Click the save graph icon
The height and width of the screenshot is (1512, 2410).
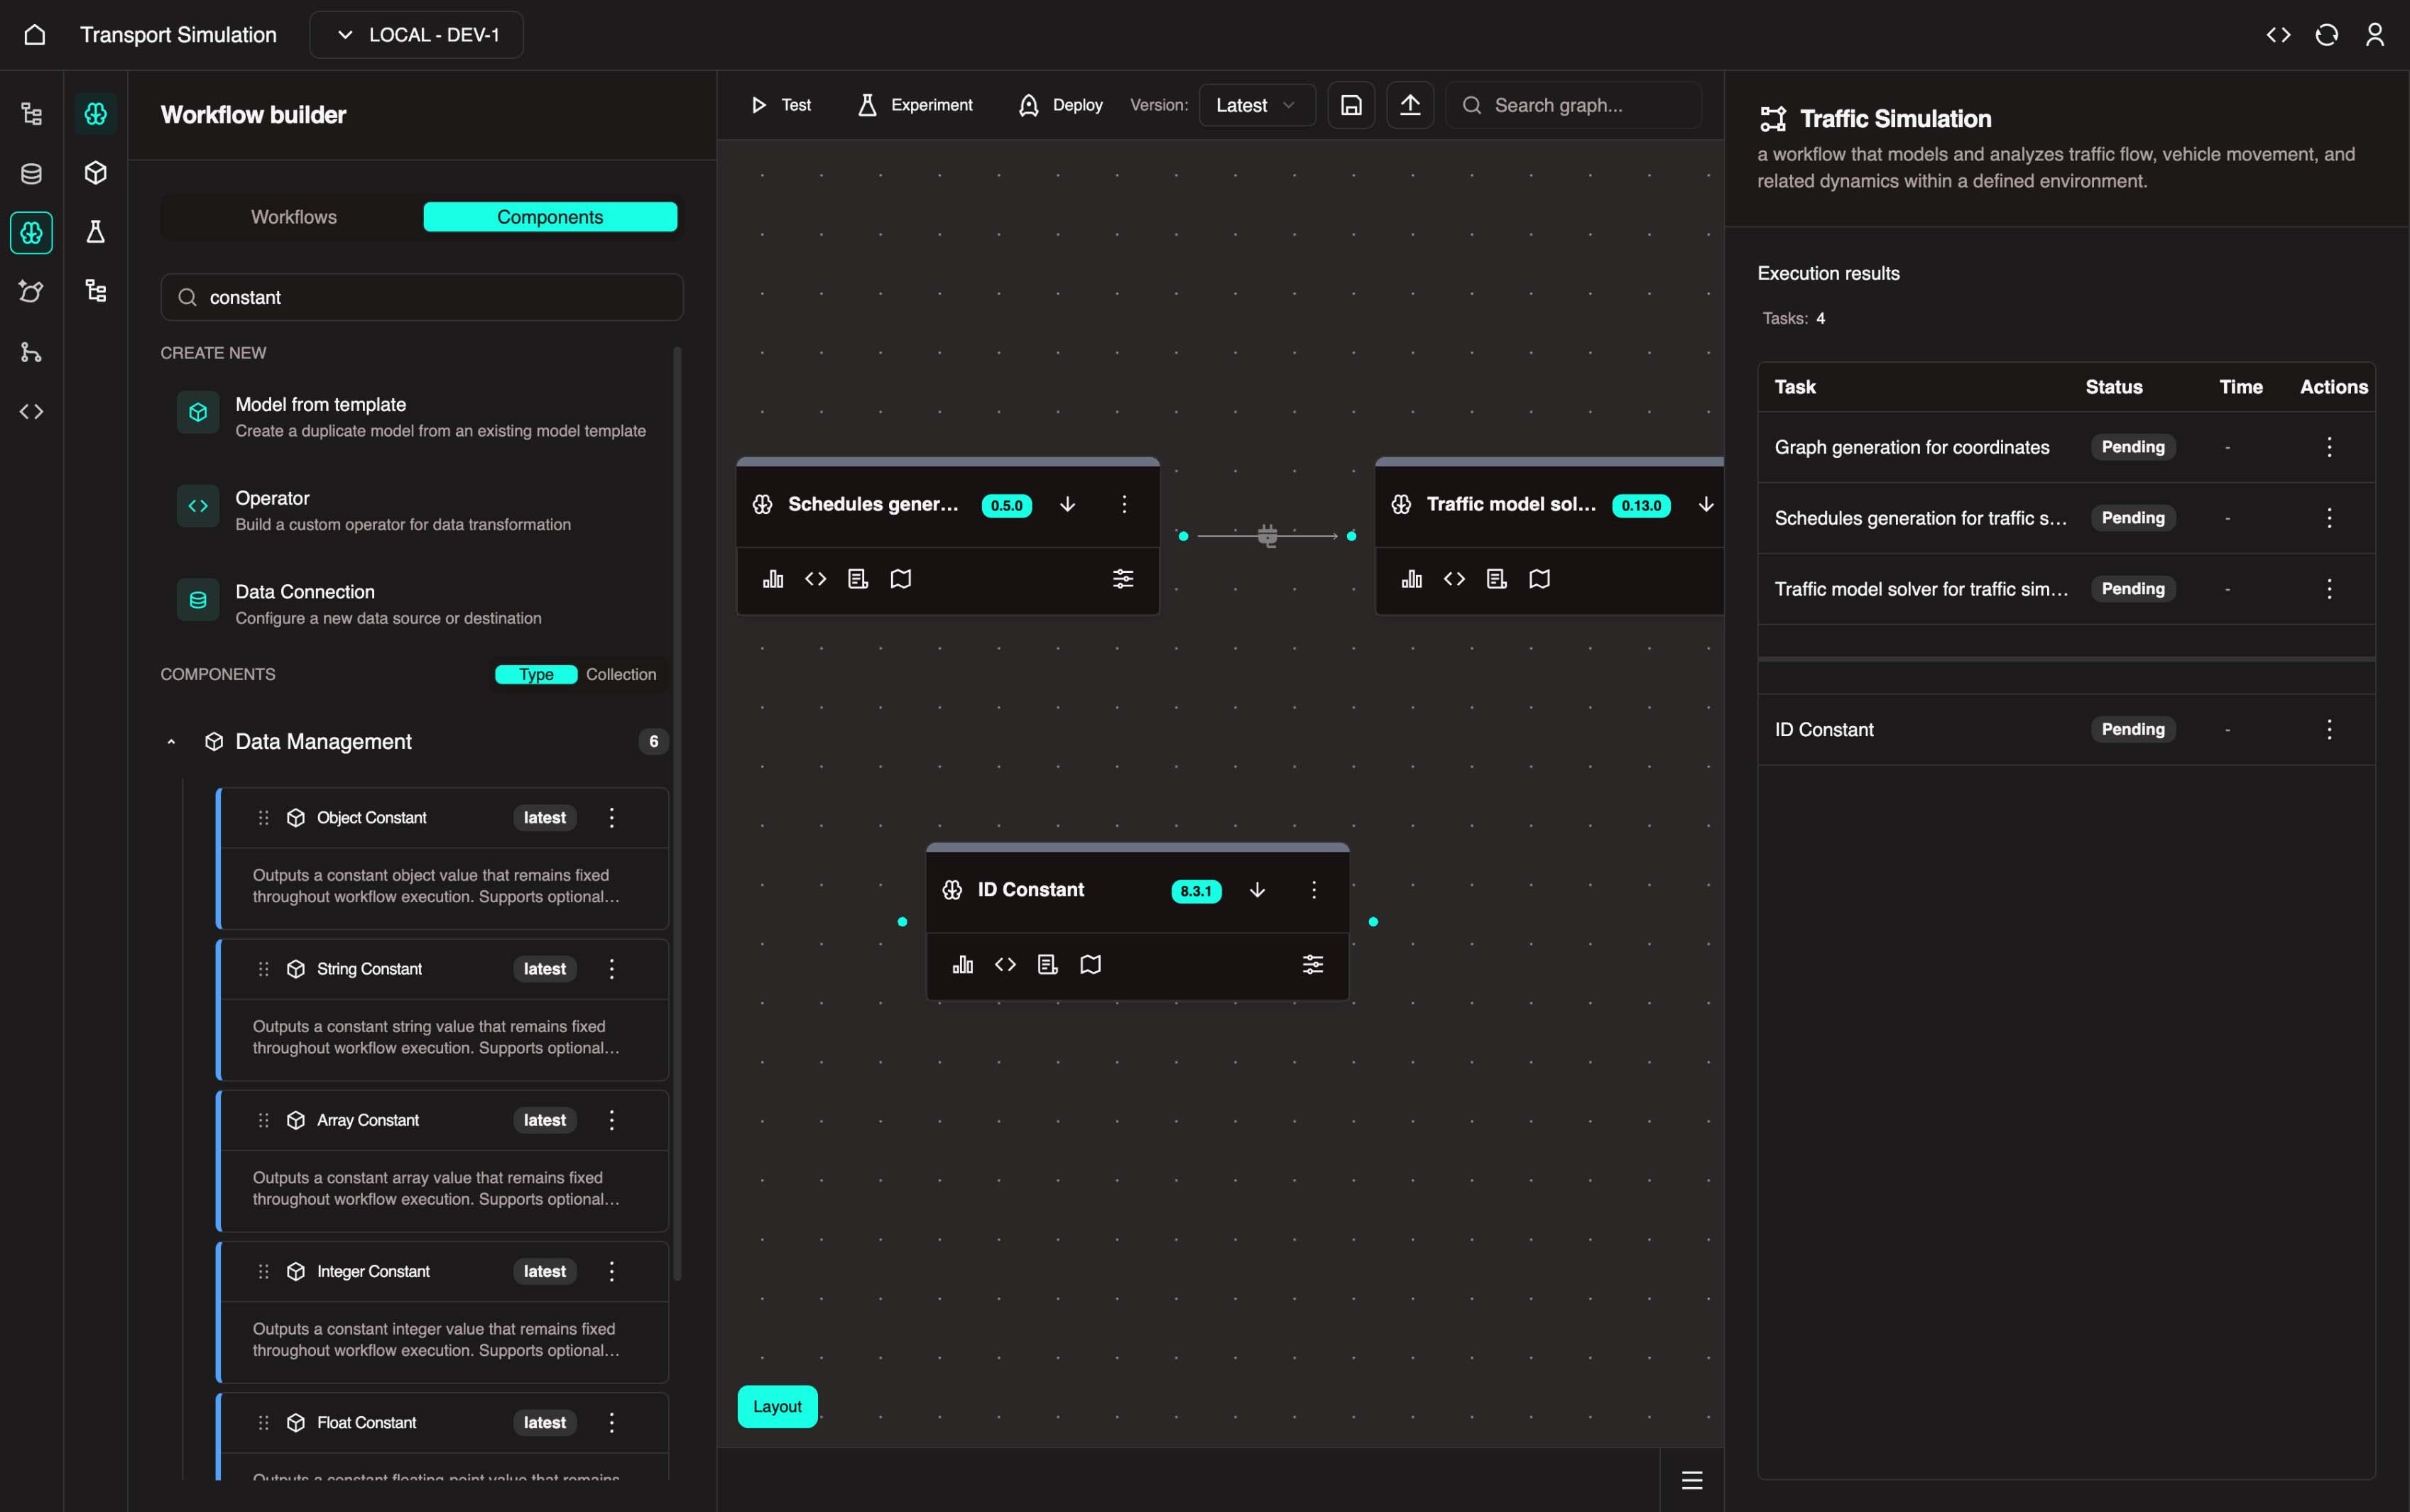[1351, 105]
